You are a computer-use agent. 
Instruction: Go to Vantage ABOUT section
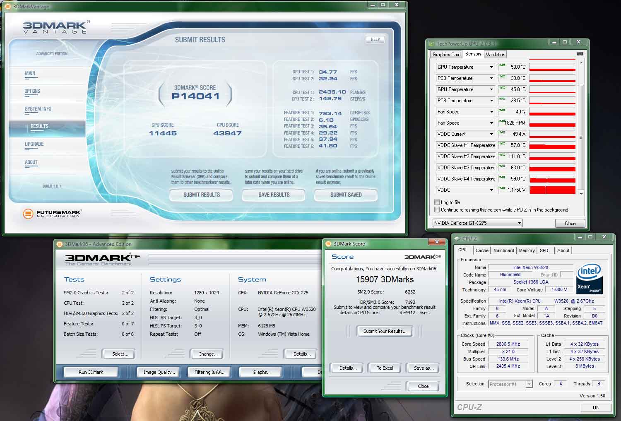(31, 162)
